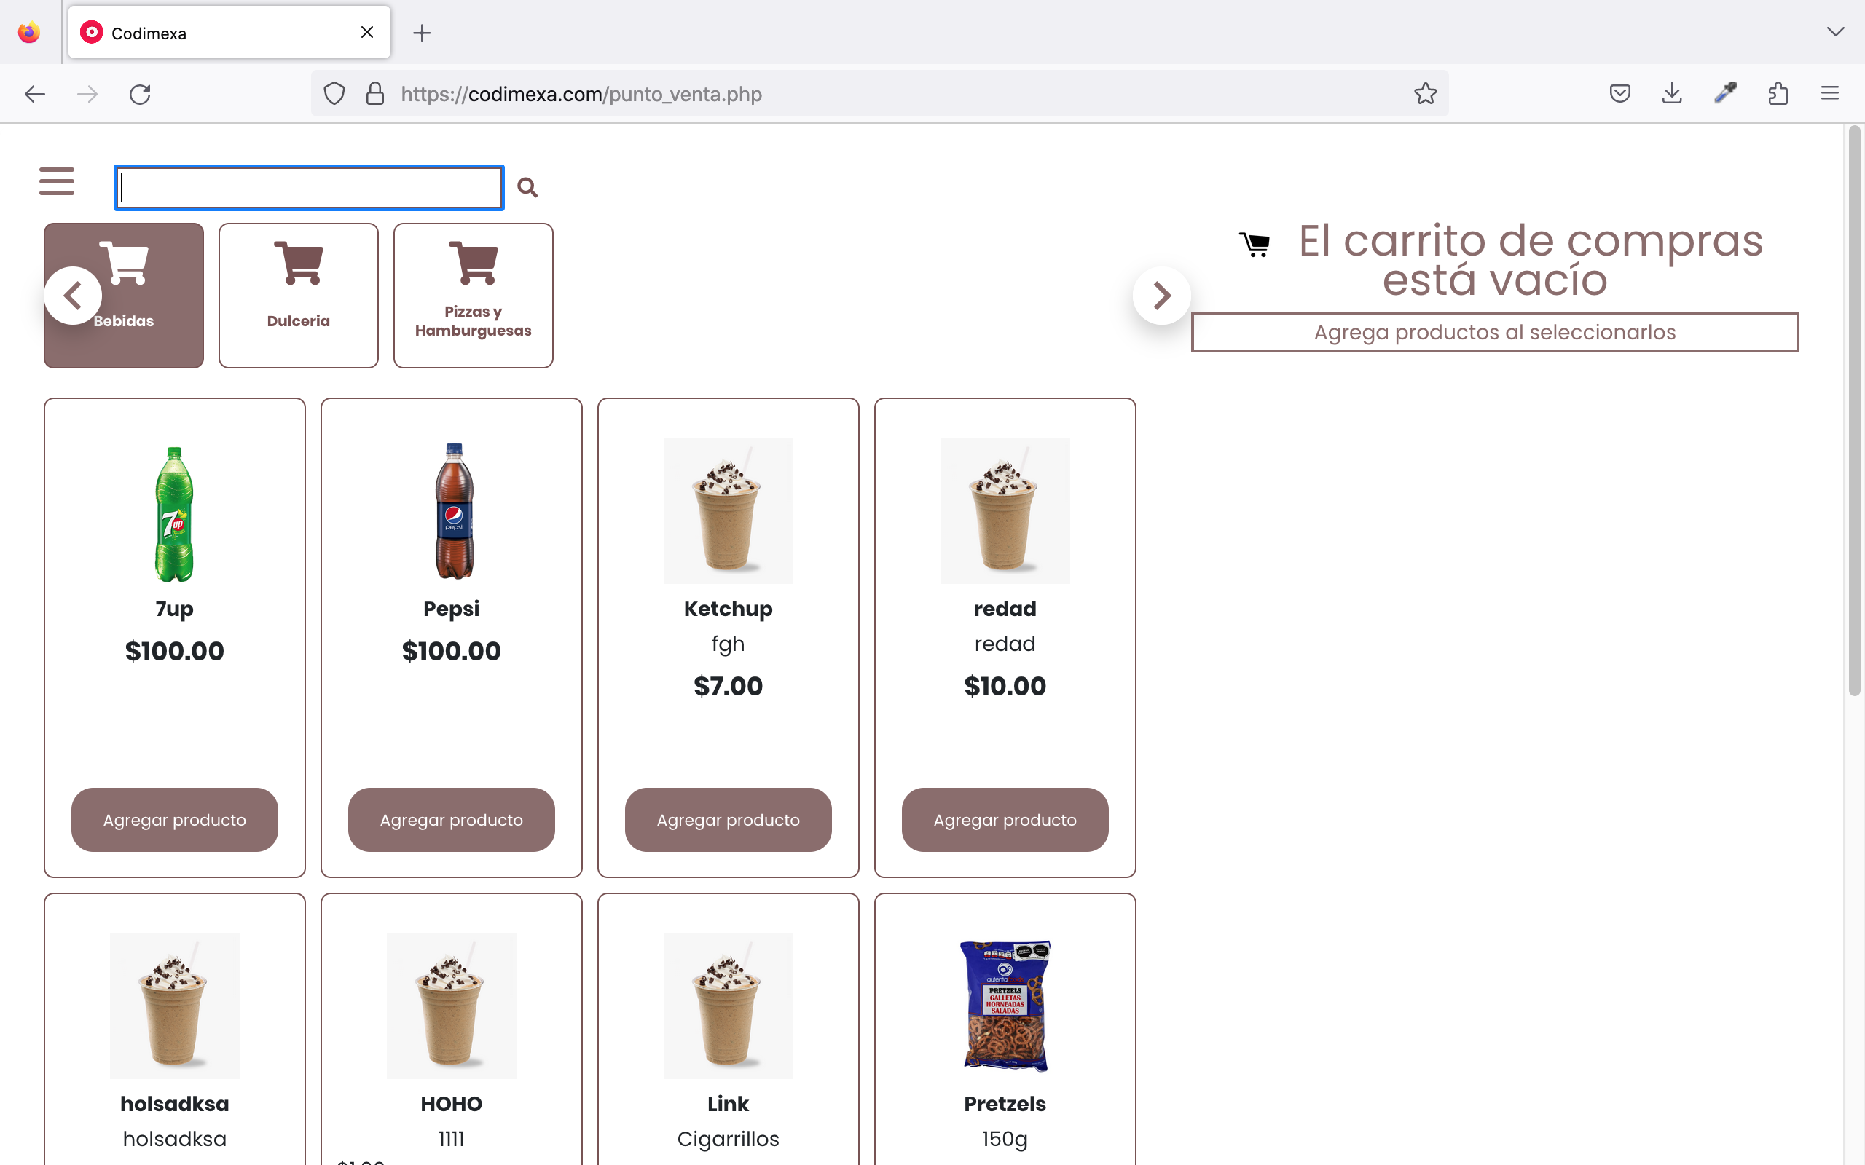The width and height of the screenshot is (1865, 1165).
Task: Click the bookmark star icon
Action: tap(1425, 94)
